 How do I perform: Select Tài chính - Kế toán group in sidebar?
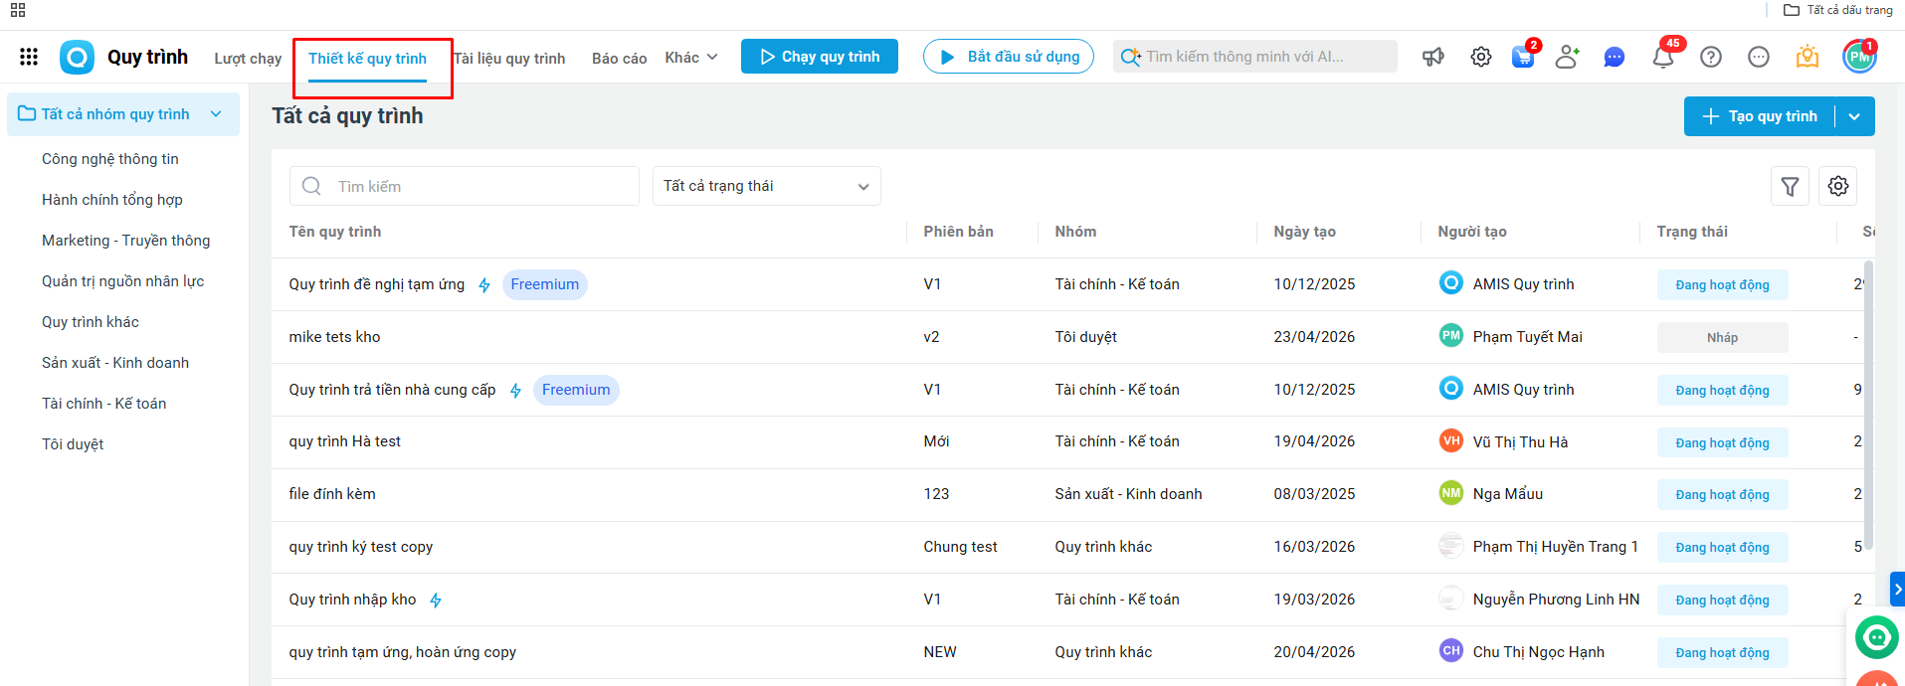click(x=103, y=404)
